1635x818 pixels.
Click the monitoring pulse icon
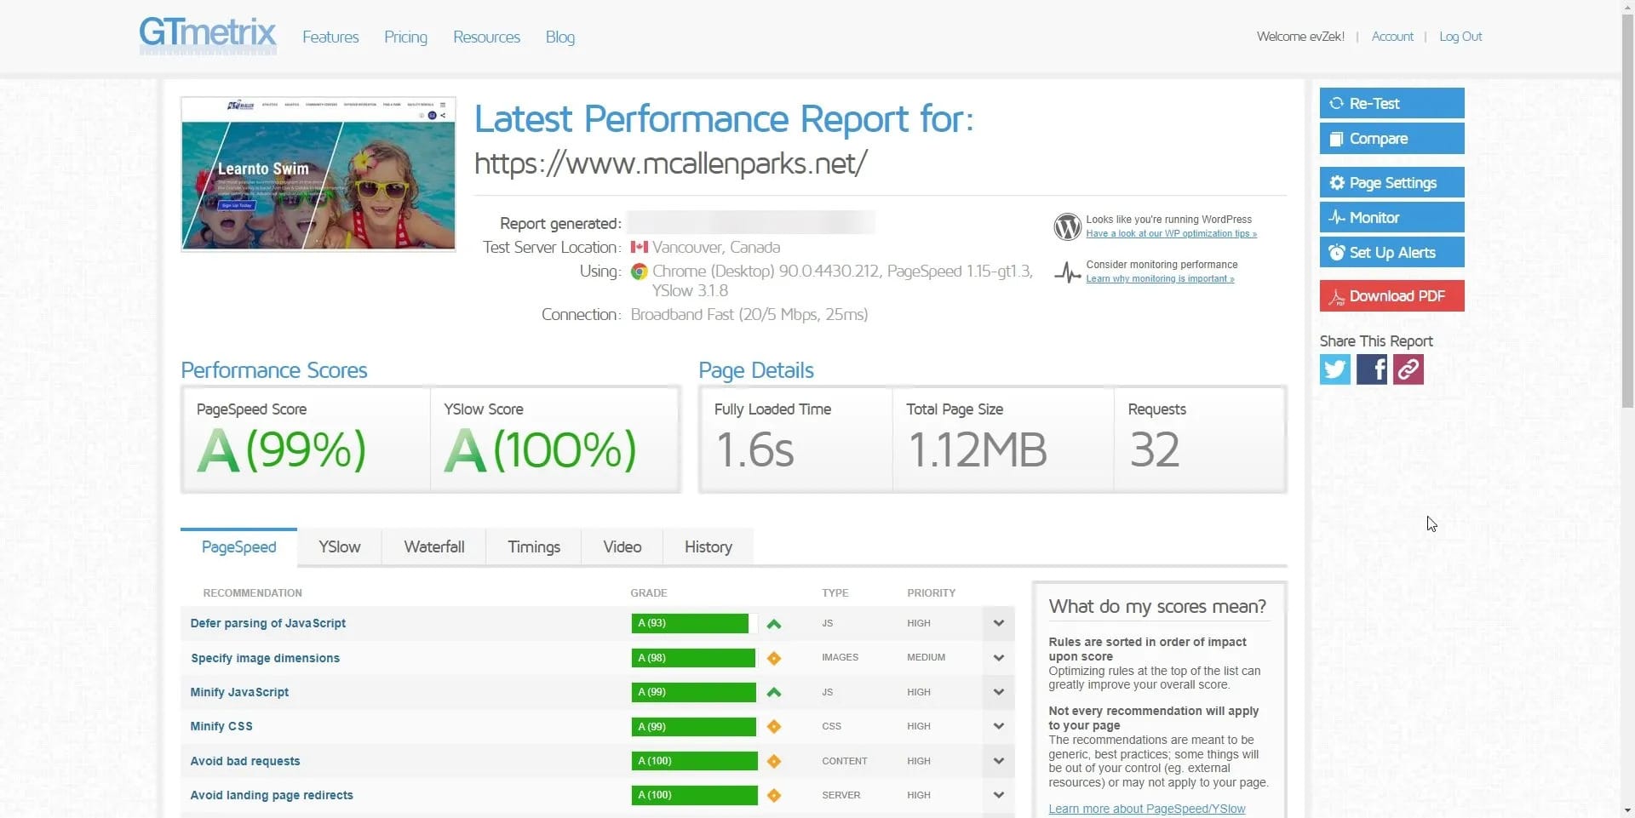(1067, 272)
